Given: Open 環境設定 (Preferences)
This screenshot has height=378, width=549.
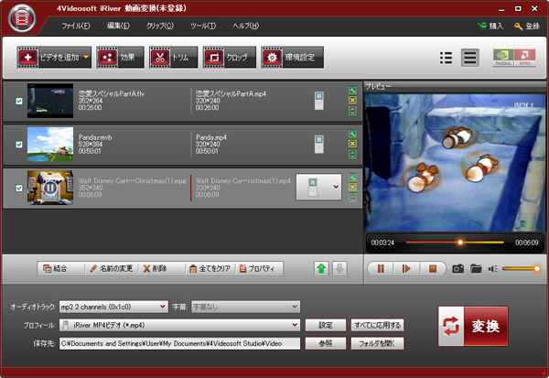Looking at the screenshot, I should (293, 57).
